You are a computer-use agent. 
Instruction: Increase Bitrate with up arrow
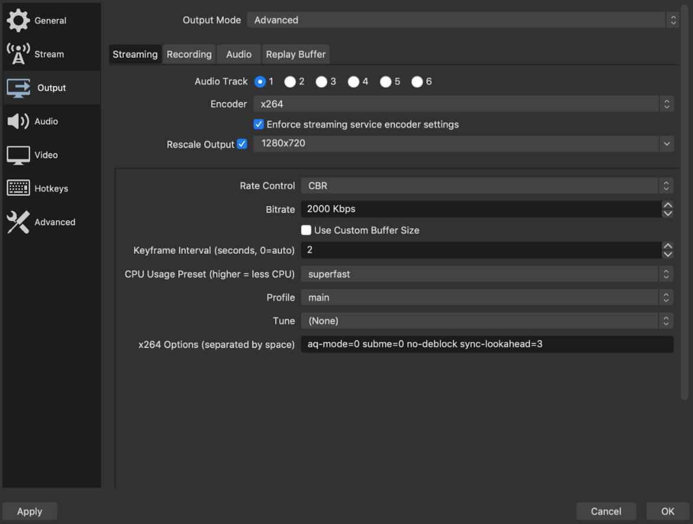click(x=668, y=205)
